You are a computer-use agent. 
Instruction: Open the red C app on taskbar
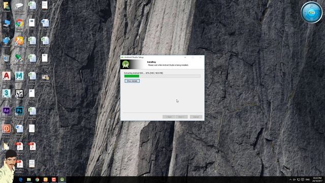pos(54,179)
